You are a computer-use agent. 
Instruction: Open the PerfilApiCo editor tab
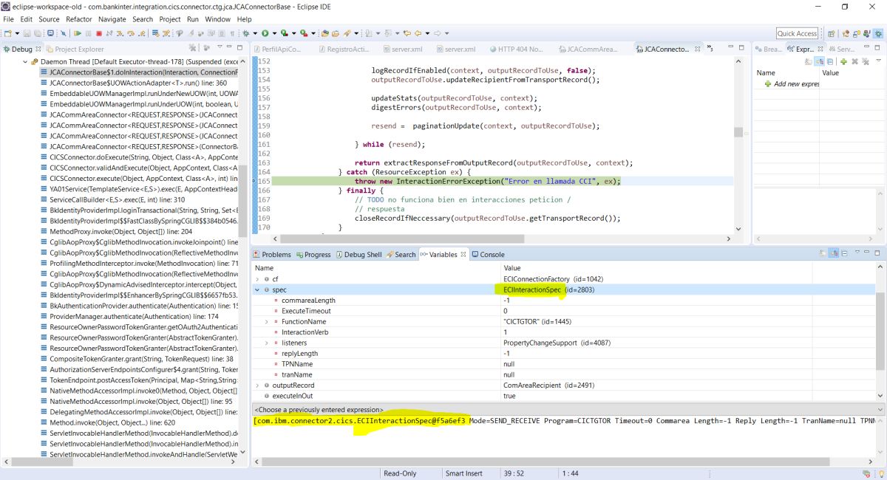[x=276, y=49]
